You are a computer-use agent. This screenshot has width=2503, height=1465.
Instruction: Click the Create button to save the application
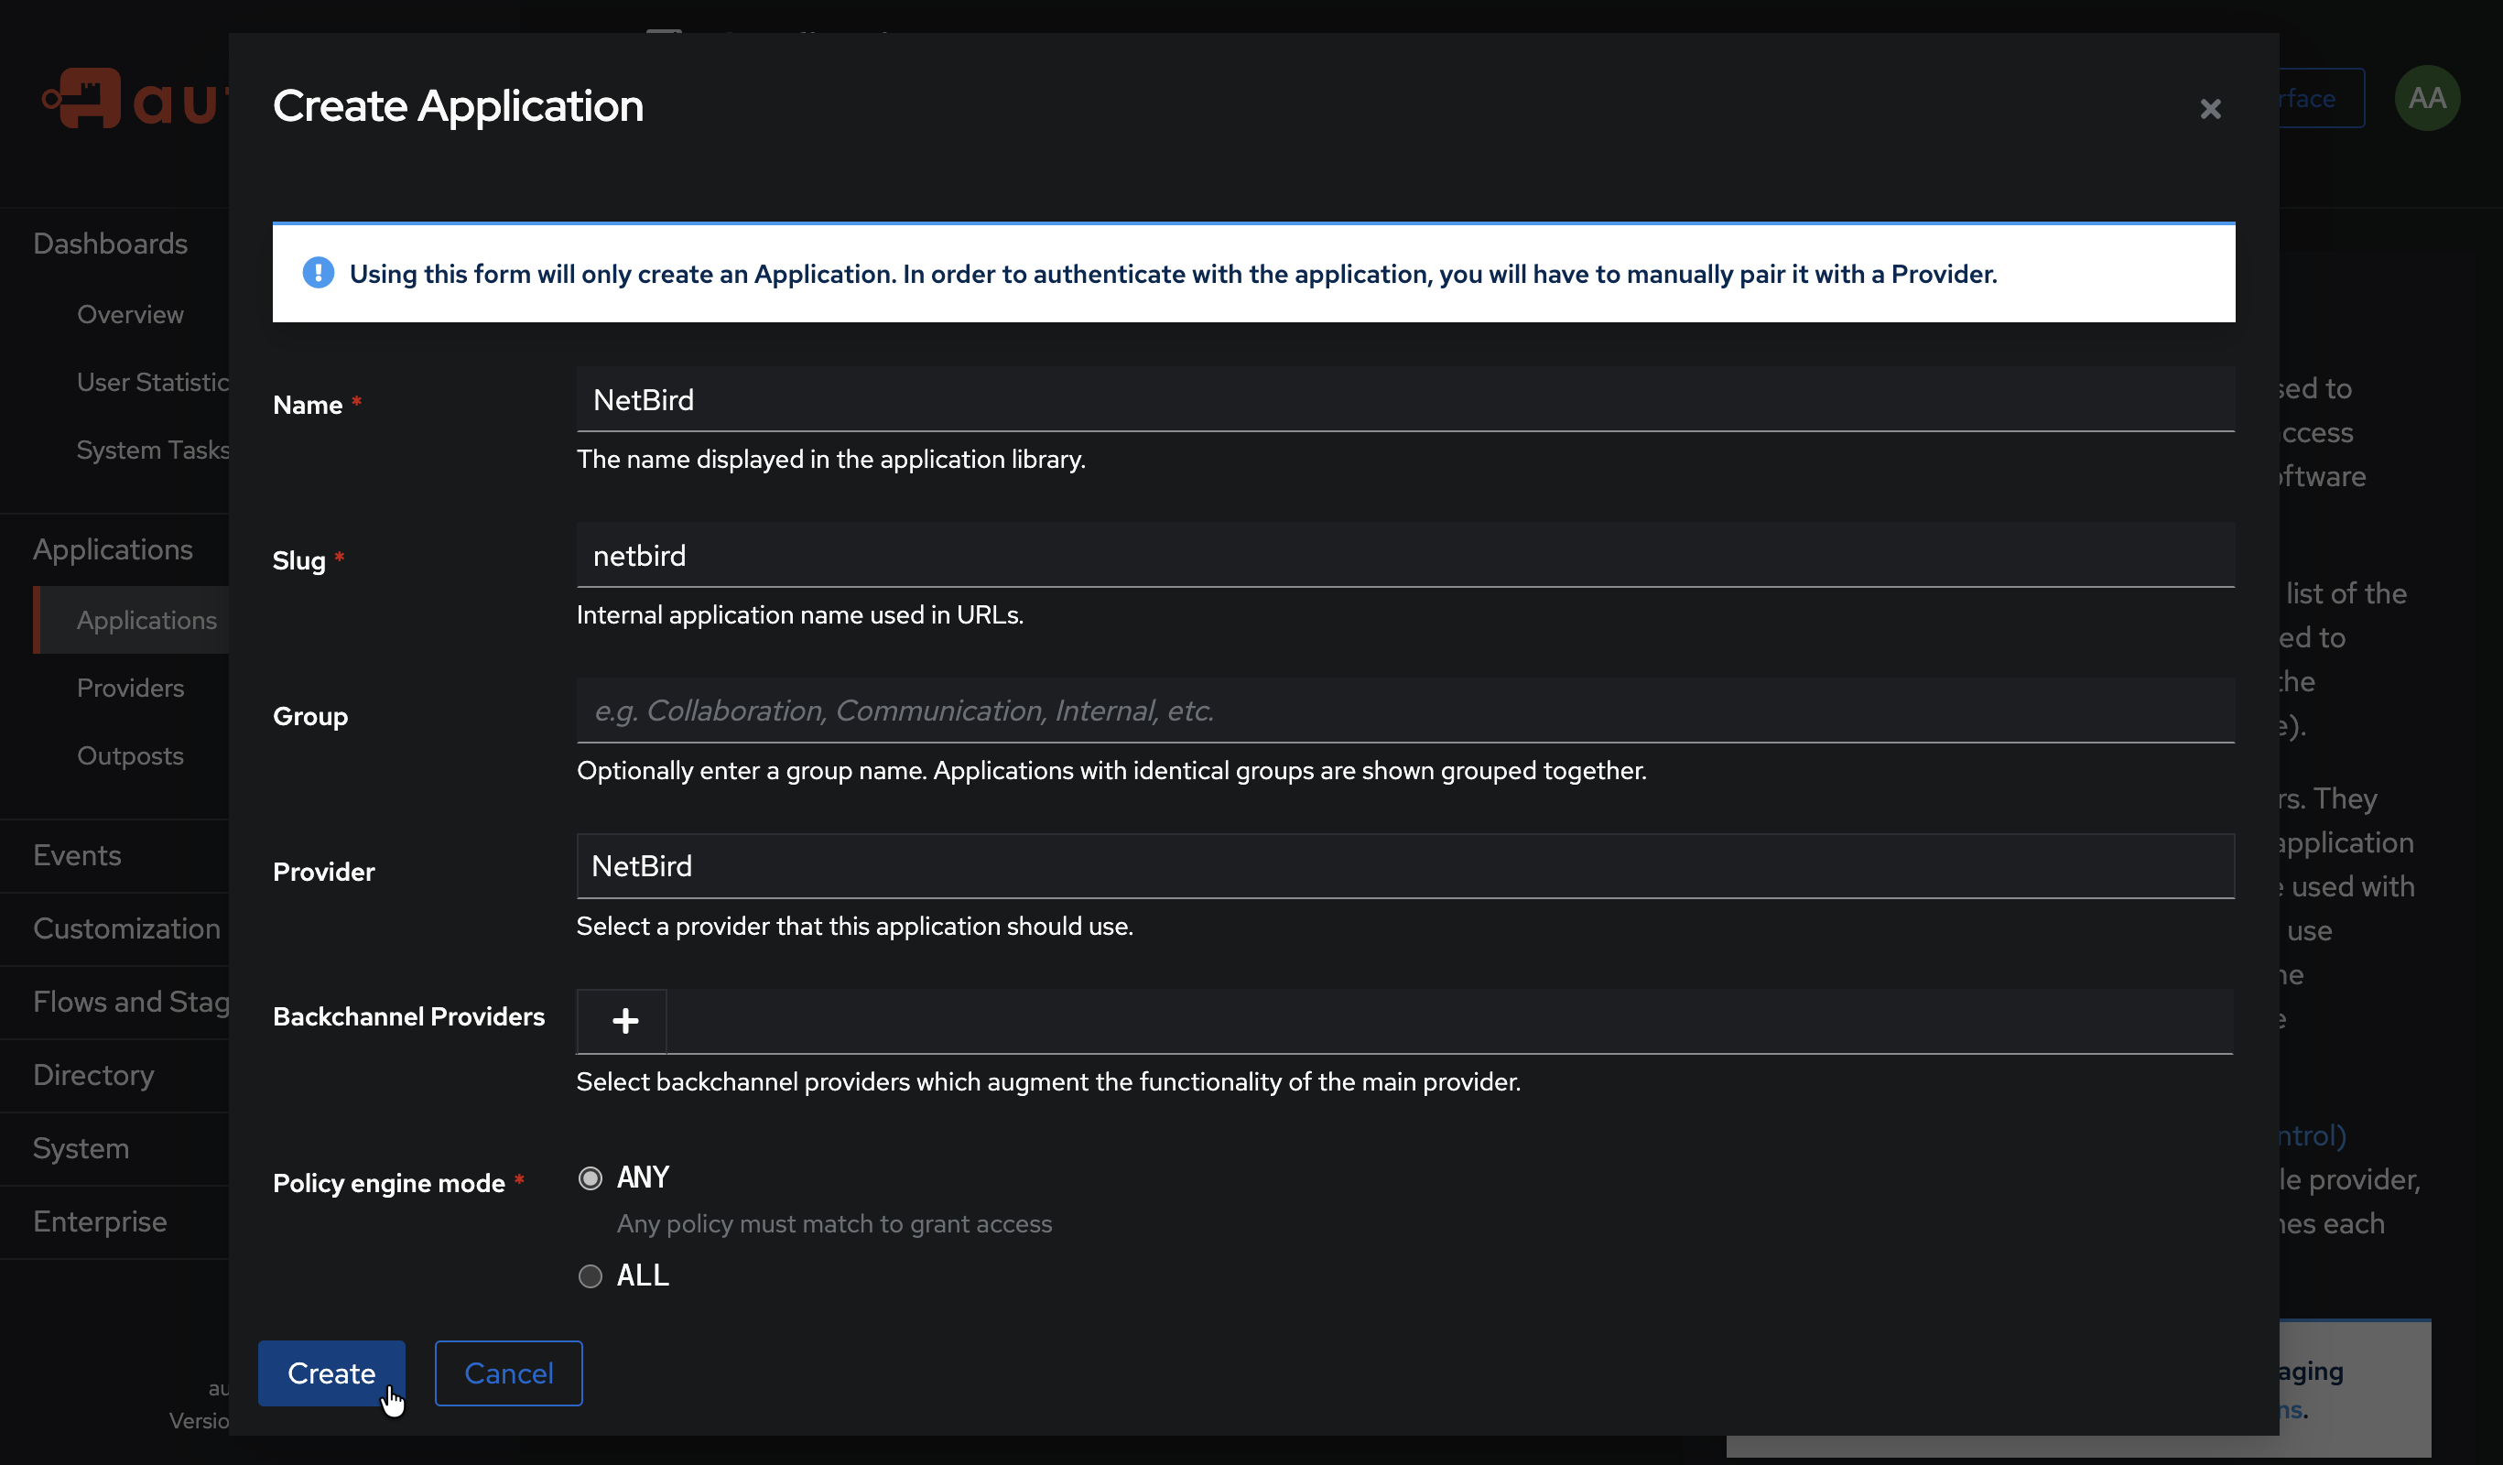(331, 1373)
